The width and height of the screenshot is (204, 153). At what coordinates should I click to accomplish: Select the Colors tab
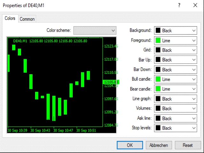10,18
